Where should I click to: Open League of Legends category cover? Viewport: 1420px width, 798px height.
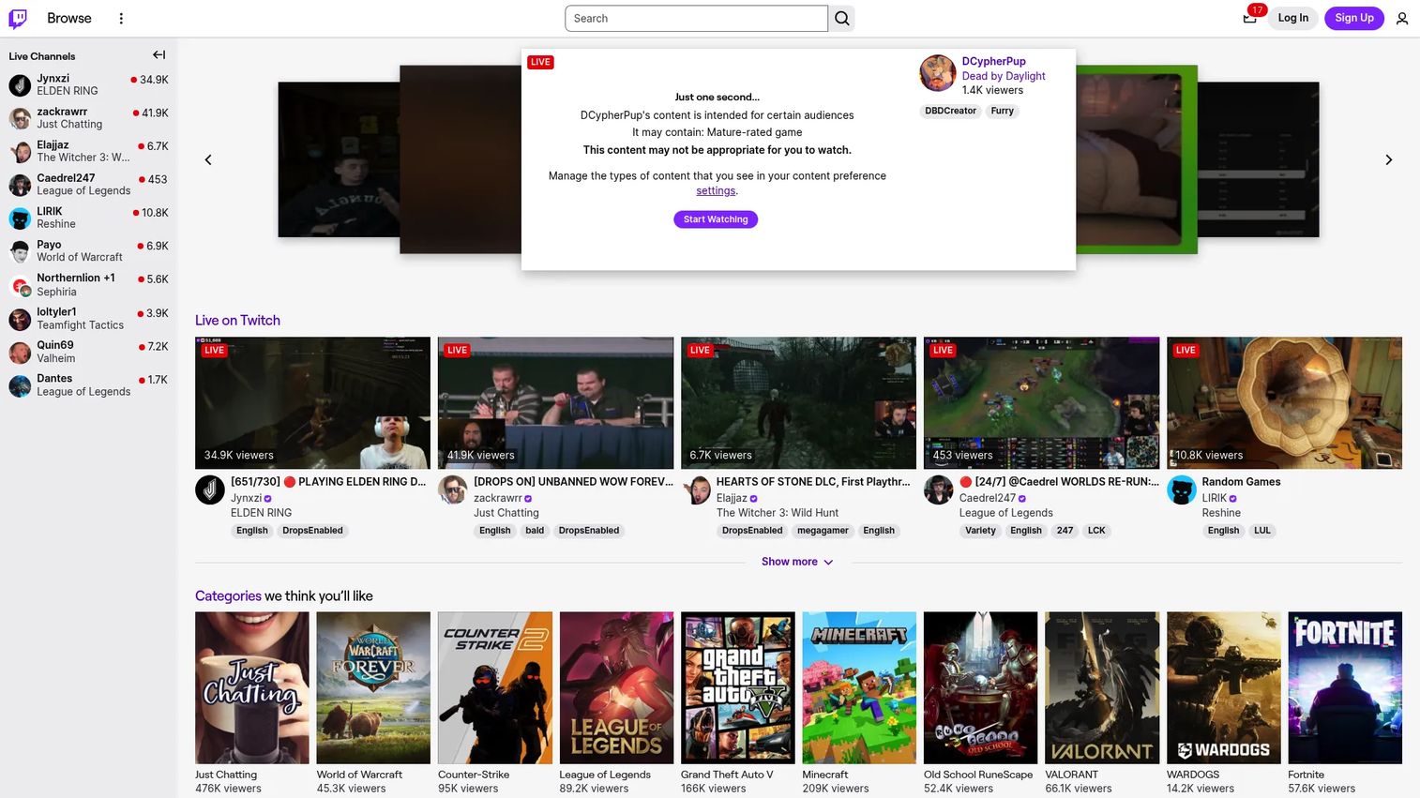pyautogui.click(x=616, y=688)
